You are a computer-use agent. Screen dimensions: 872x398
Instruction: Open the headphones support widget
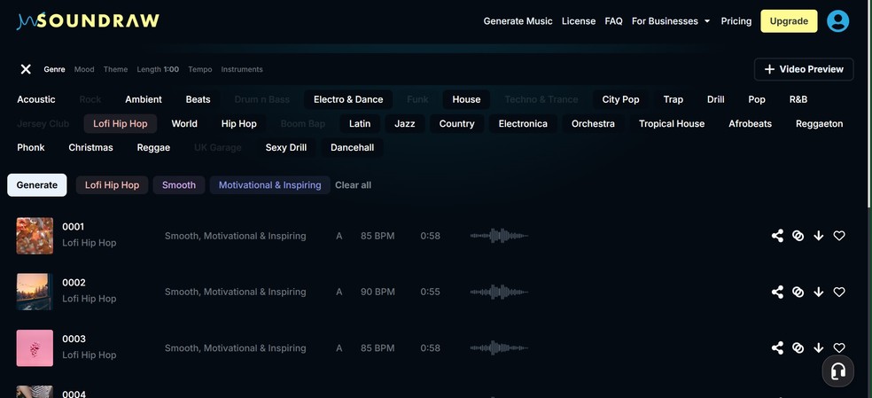(838, 371)
